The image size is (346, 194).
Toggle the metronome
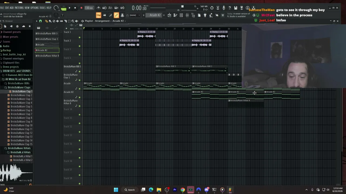(x=98, y=8)
